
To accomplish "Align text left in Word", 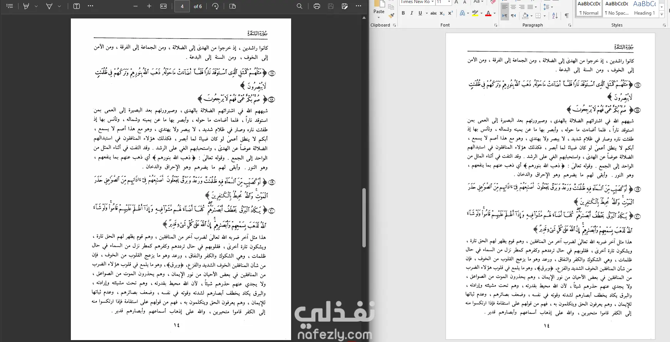I will (505, 7).
